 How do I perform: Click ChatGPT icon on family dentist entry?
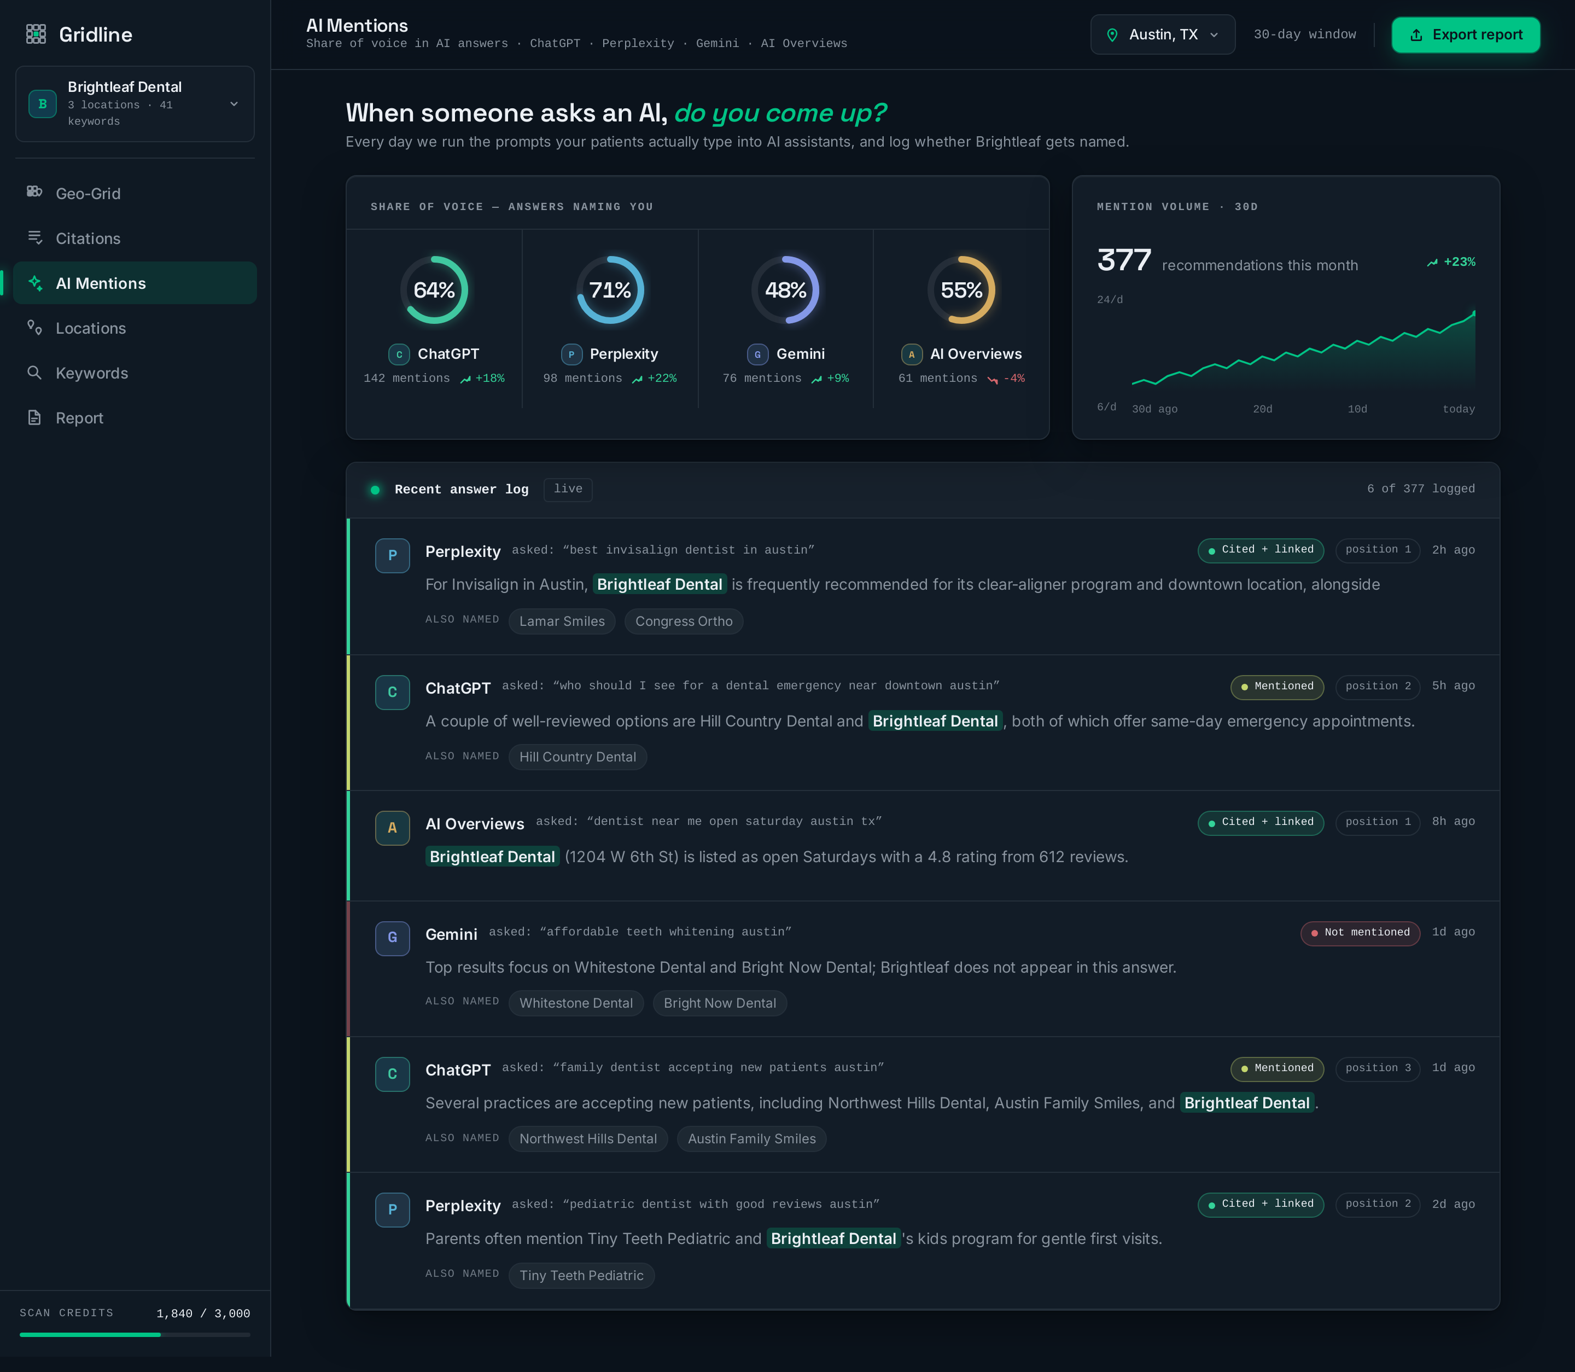[393, 1074]
